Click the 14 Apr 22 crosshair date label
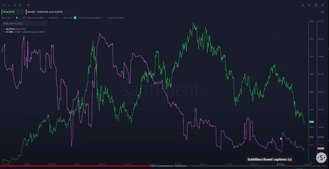Screen dimensions: 329x169 (x=280, y=165)
